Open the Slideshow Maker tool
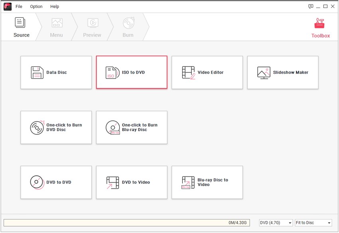Viewport: 339px width, 233px height. [x=283, y=72]
